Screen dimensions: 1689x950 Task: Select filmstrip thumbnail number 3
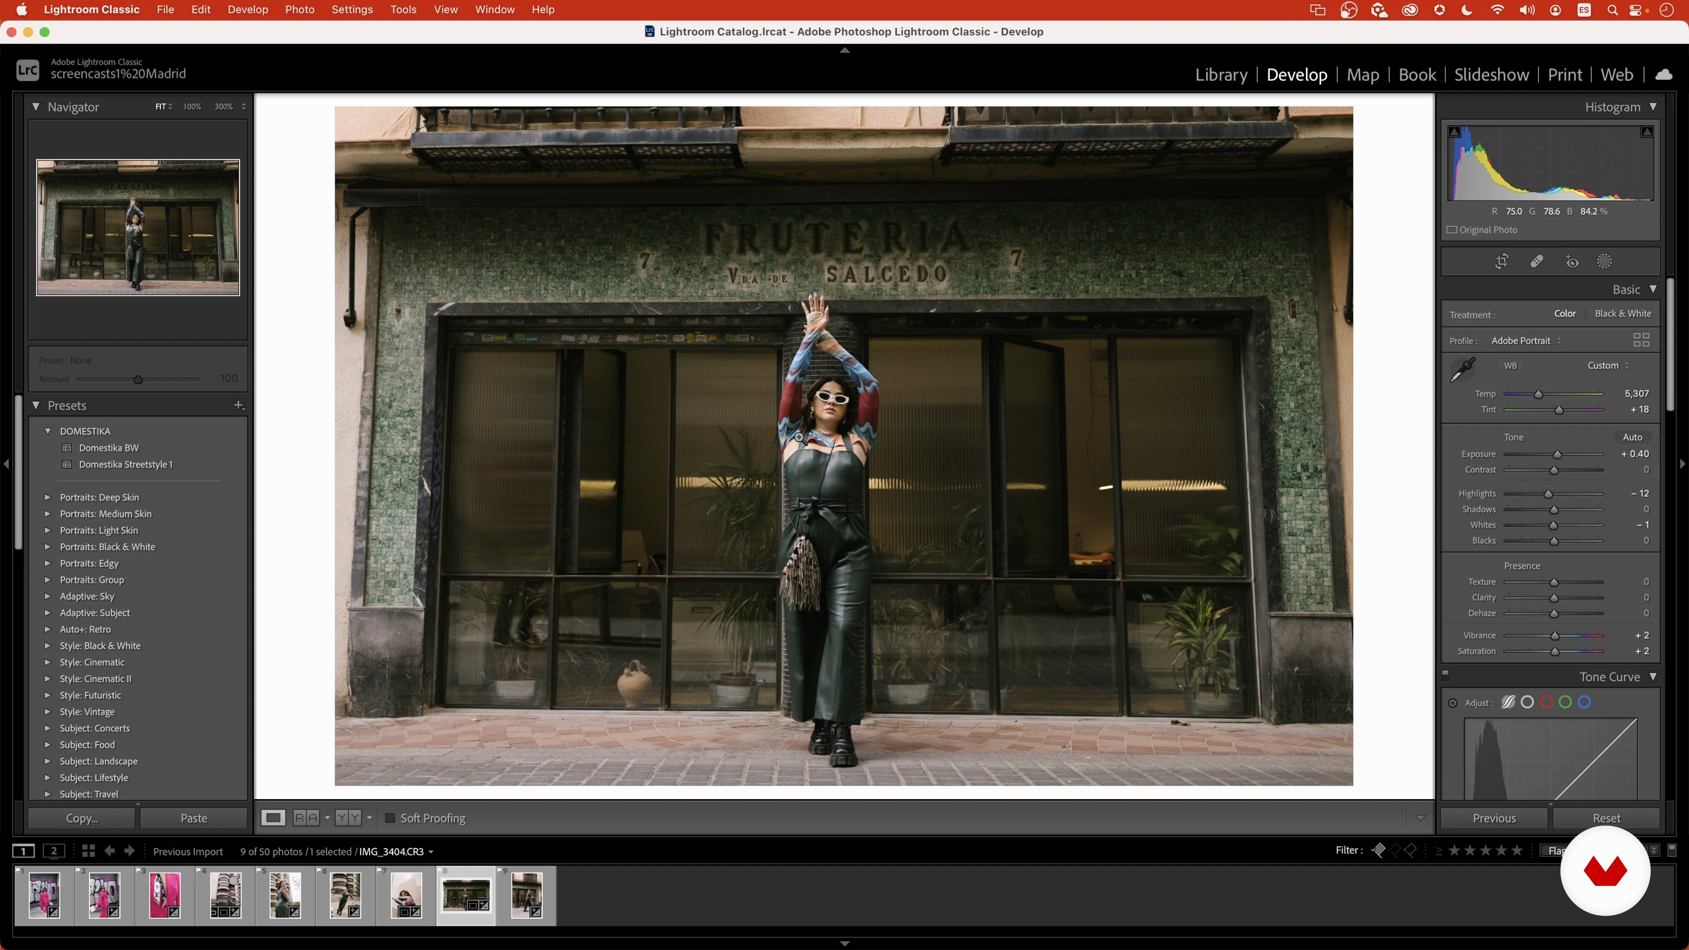165,895
